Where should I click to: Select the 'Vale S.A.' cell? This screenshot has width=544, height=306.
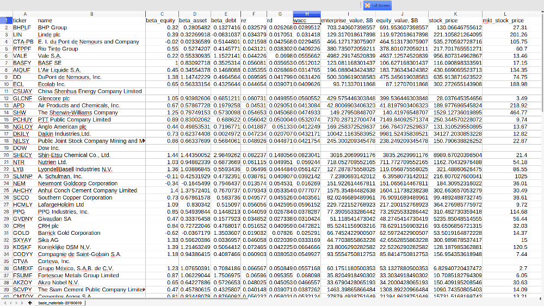point(91,56)
